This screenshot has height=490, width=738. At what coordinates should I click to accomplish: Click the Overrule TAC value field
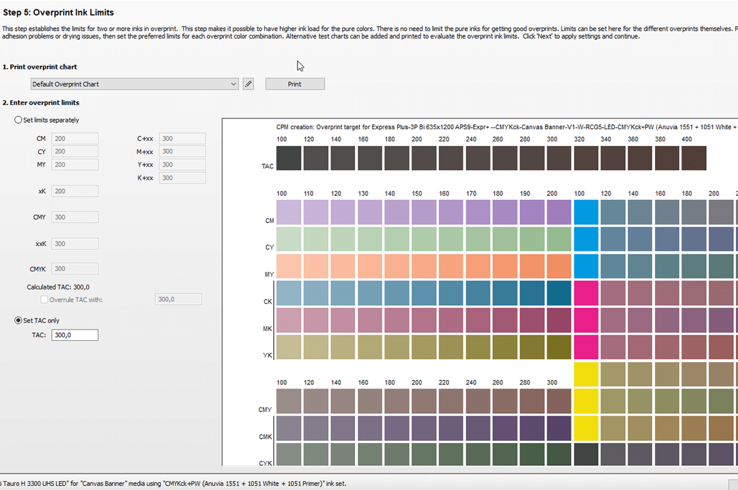point(178,299)
